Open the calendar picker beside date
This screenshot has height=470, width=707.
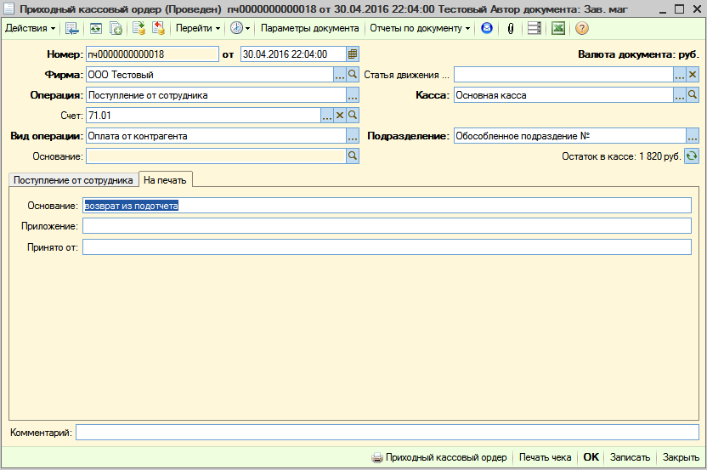[353, 54]
